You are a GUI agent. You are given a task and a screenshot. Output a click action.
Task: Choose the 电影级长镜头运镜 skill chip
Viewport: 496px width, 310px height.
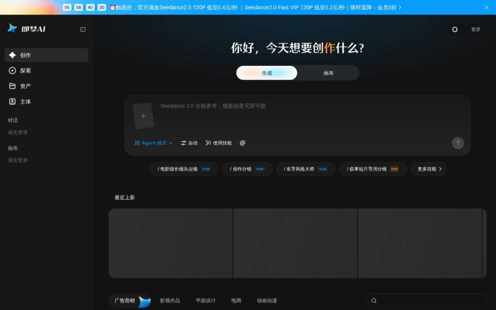pyautogui.click(x=184, y=169)
